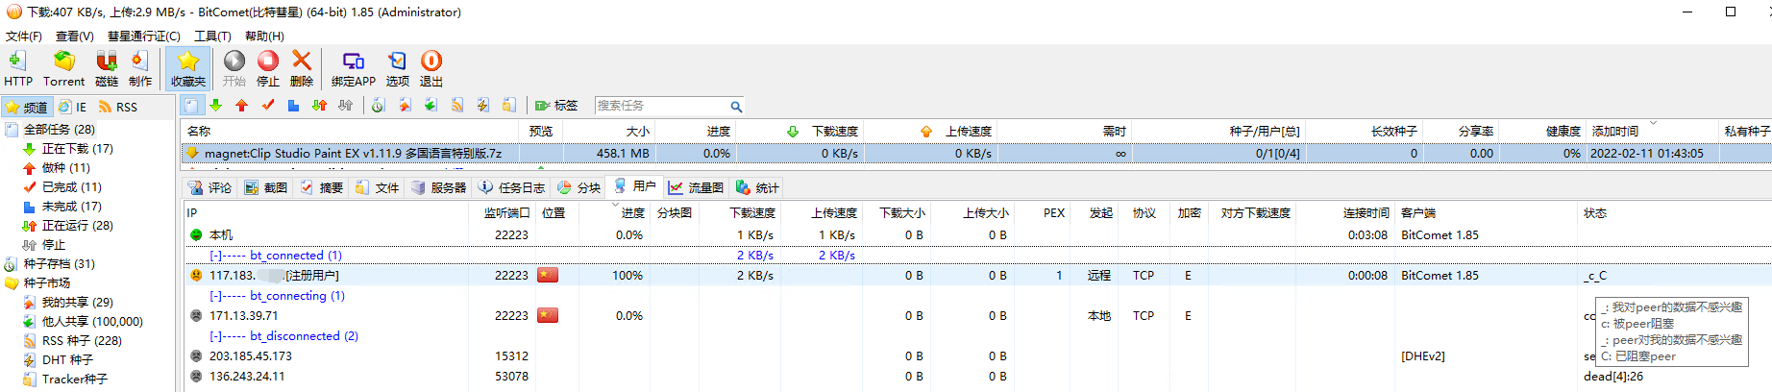
Task: Show all tasks filter icon in toolbar
Action: point(192,106)
